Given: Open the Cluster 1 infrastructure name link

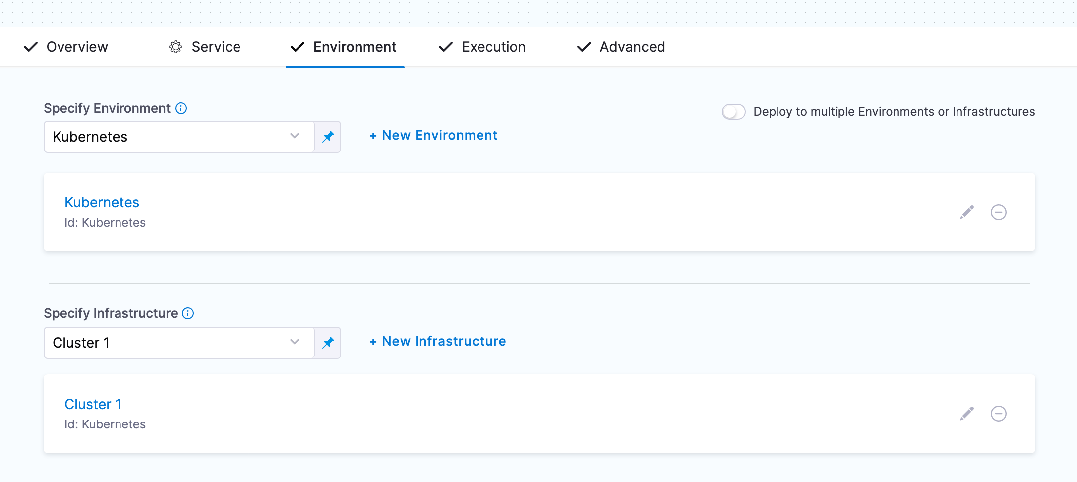Looking at the screenshot, I should 93,404.
